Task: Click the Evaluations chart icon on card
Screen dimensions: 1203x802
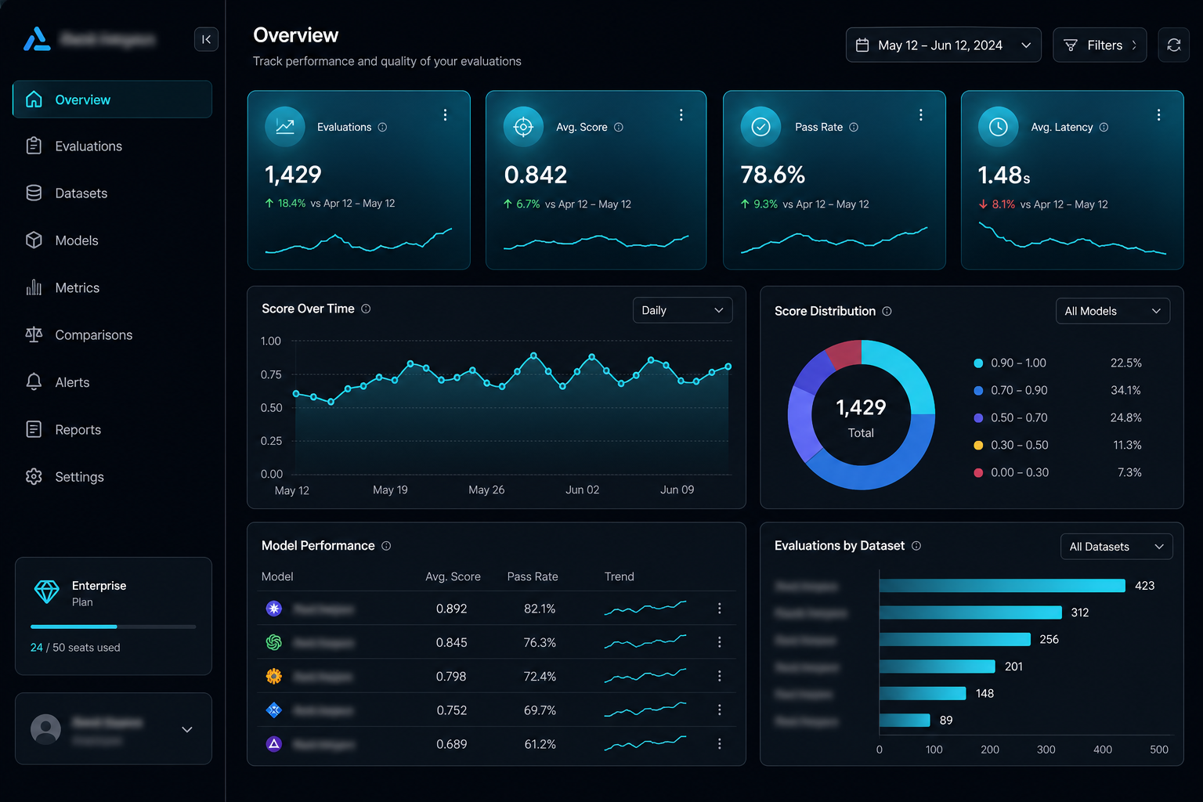Action: (x=285, y=127)
